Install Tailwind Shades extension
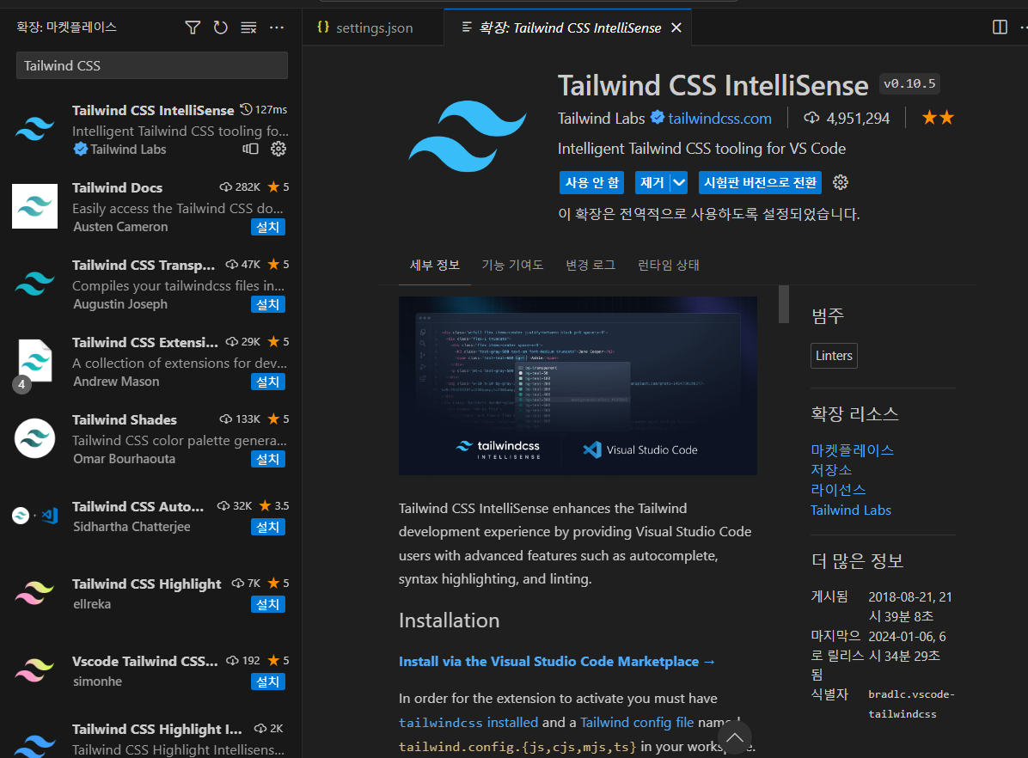This screenshot has height=758, width=1028. 267,459
